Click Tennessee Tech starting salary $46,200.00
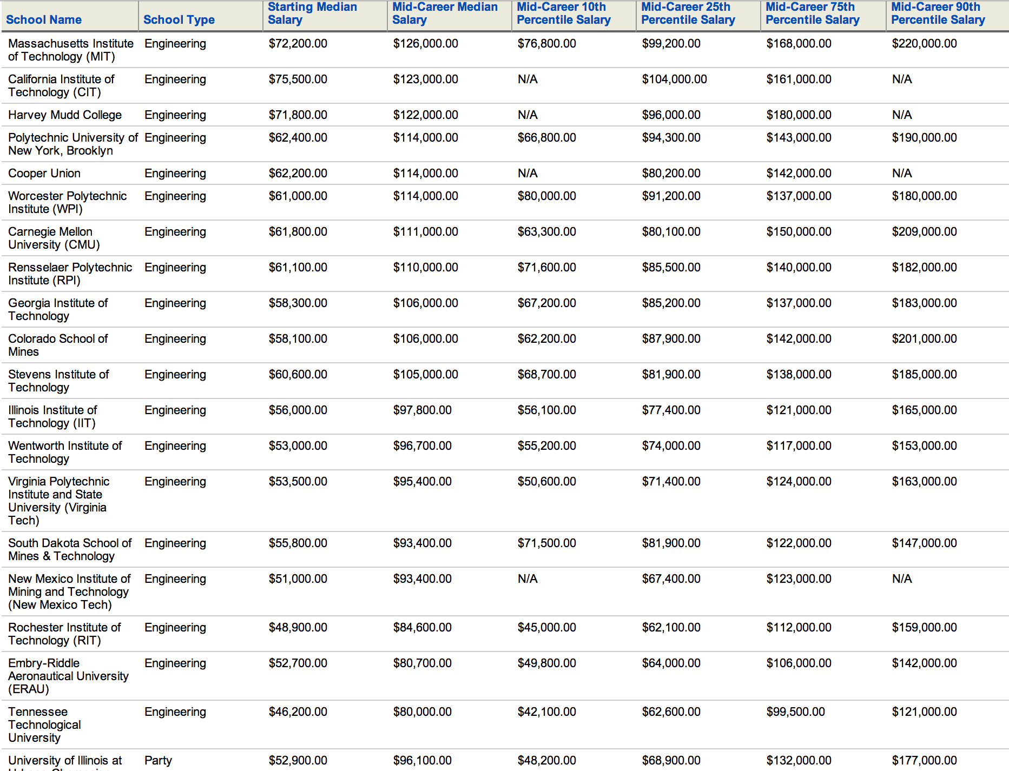The image size is (1009, 771). 298,712
